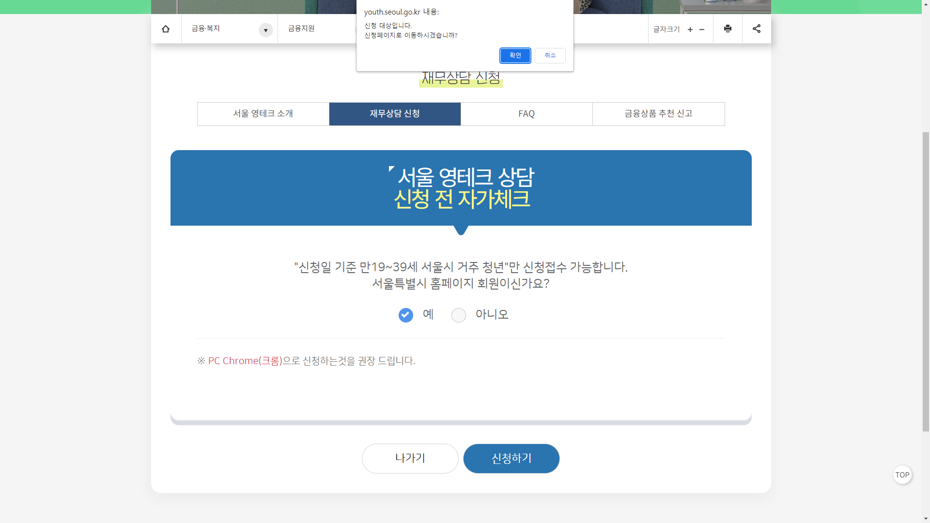The width and height of the screenshot is (930, 523).
Task: Click the print page icon
Action: pos(728,29)
